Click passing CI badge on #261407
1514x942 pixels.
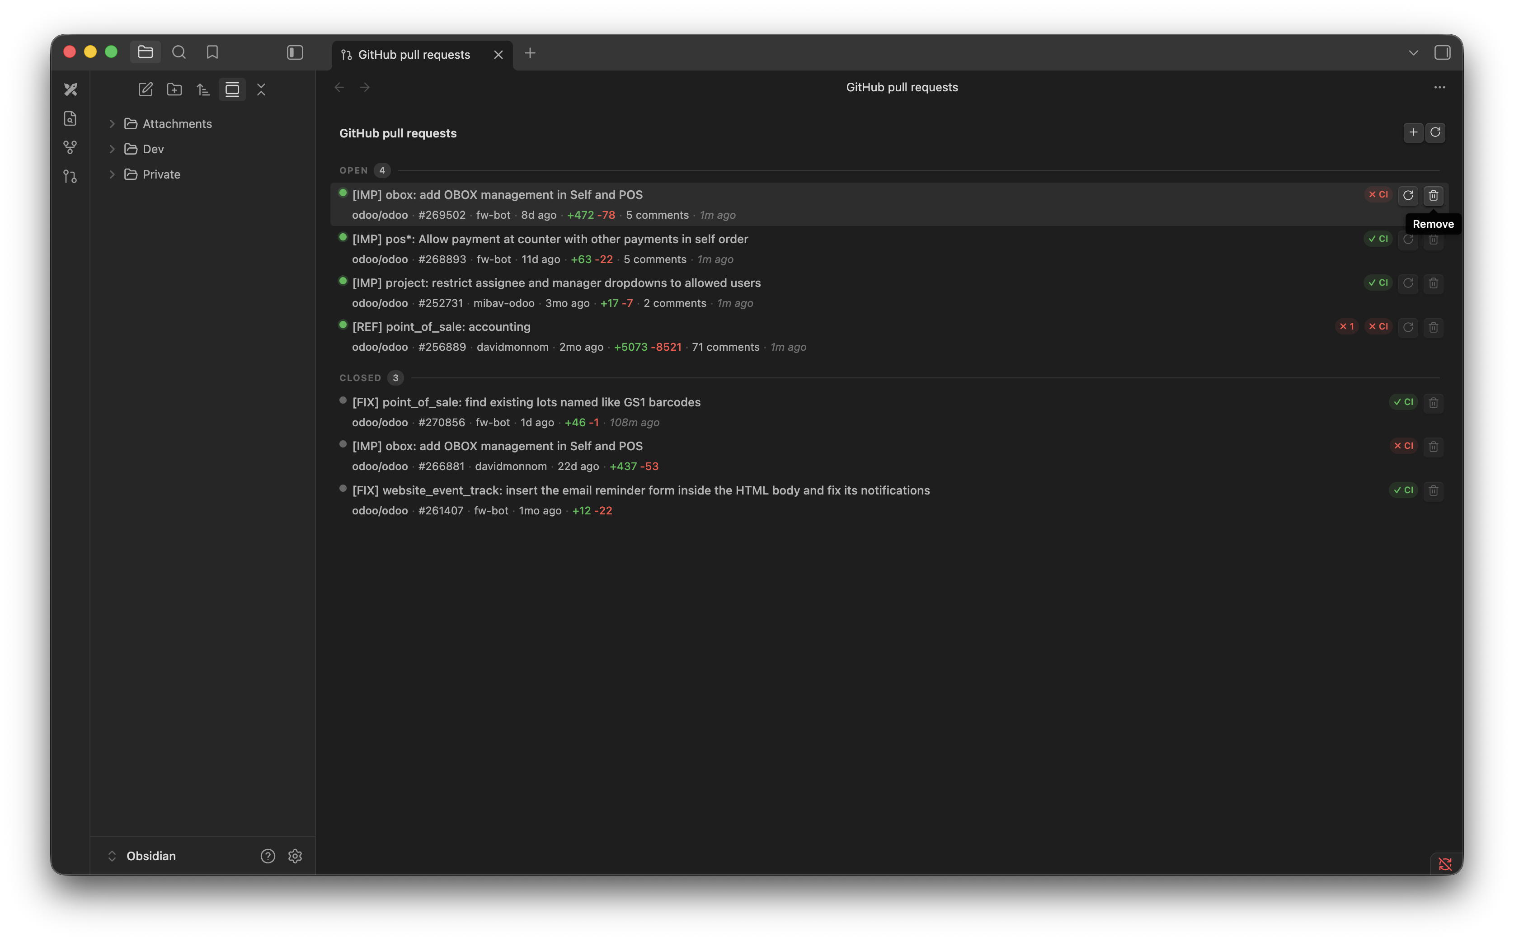coord(1403,490)
